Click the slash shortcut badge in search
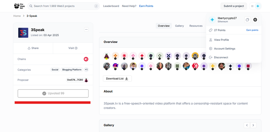 (96, 6)
